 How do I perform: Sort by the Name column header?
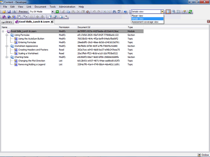pyautogui.click(x=30, y=27)
